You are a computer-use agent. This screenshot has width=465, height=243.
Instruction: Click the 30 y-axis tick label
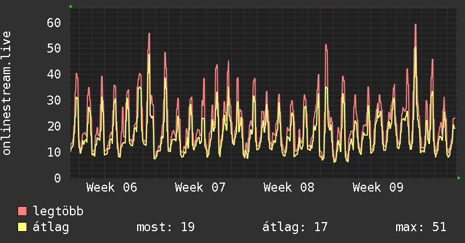54,101
